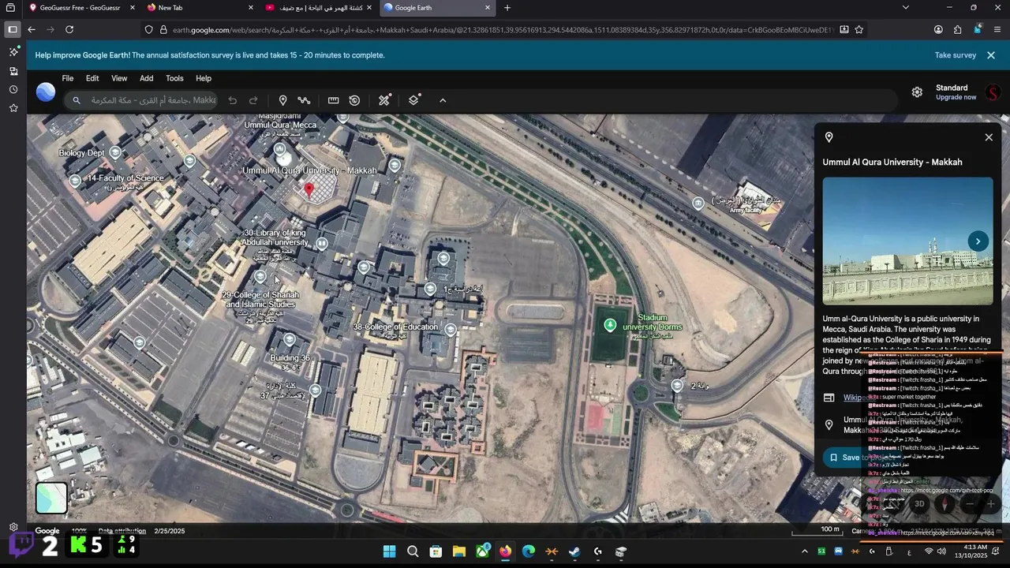
Task: Select the draw path or polygon tool
Action: [x=304, y=100]
